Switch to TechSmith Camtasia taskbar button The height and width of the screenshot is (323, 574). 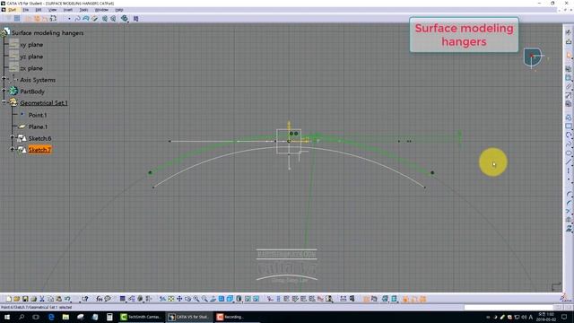tap(141, 317)
